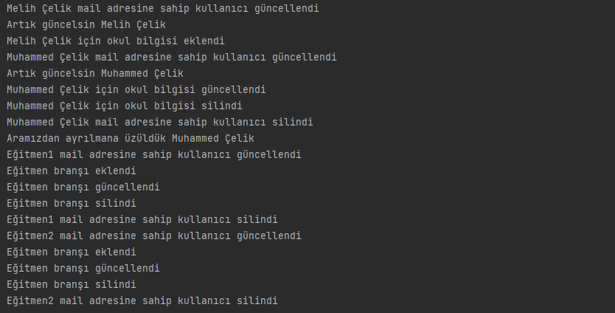Viewport: 615px width, 313px height.
Task: Click 'Eğitmen branşı silindi' just above Eğitmen2 silindi
Action: click(x=71, y=285)
